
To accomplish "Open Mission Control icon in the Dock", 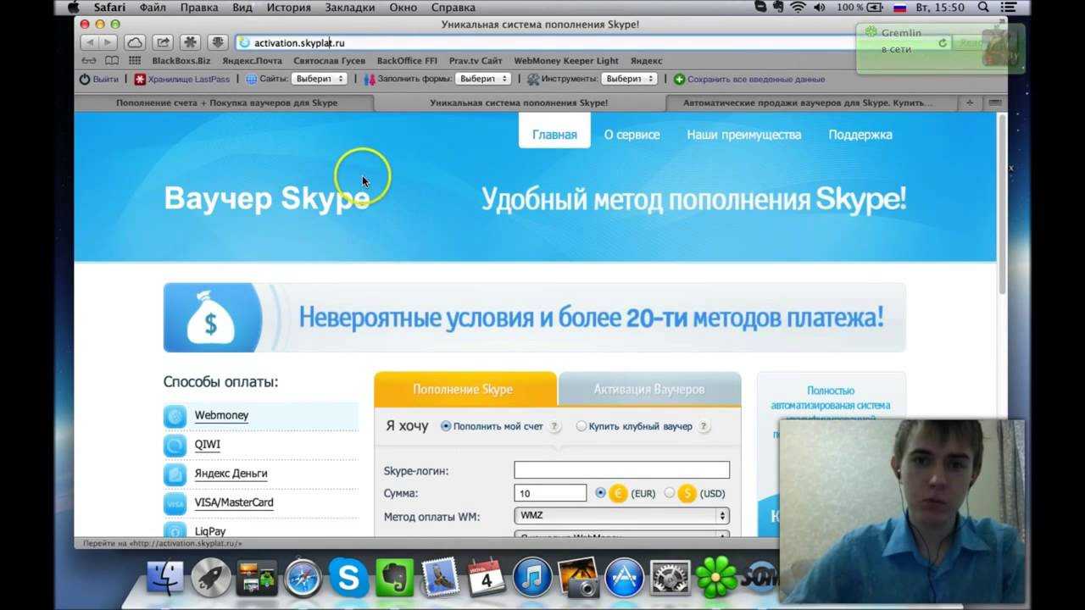I will (257, 579).
